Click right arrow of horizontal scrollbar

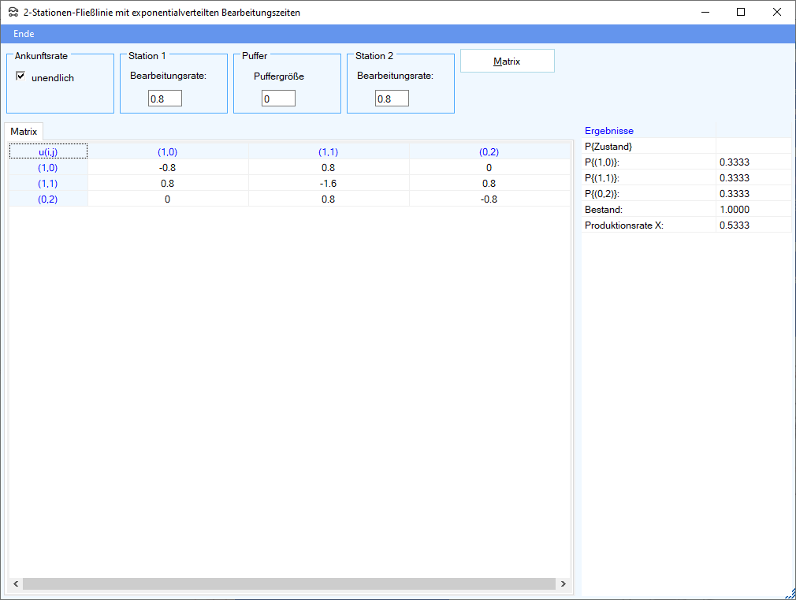coord(563,584)
